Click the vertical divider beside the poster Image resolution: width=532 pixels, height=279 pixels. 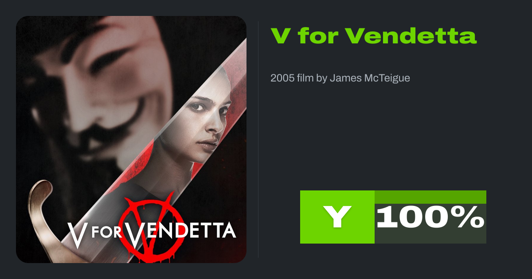coord(258,139)
